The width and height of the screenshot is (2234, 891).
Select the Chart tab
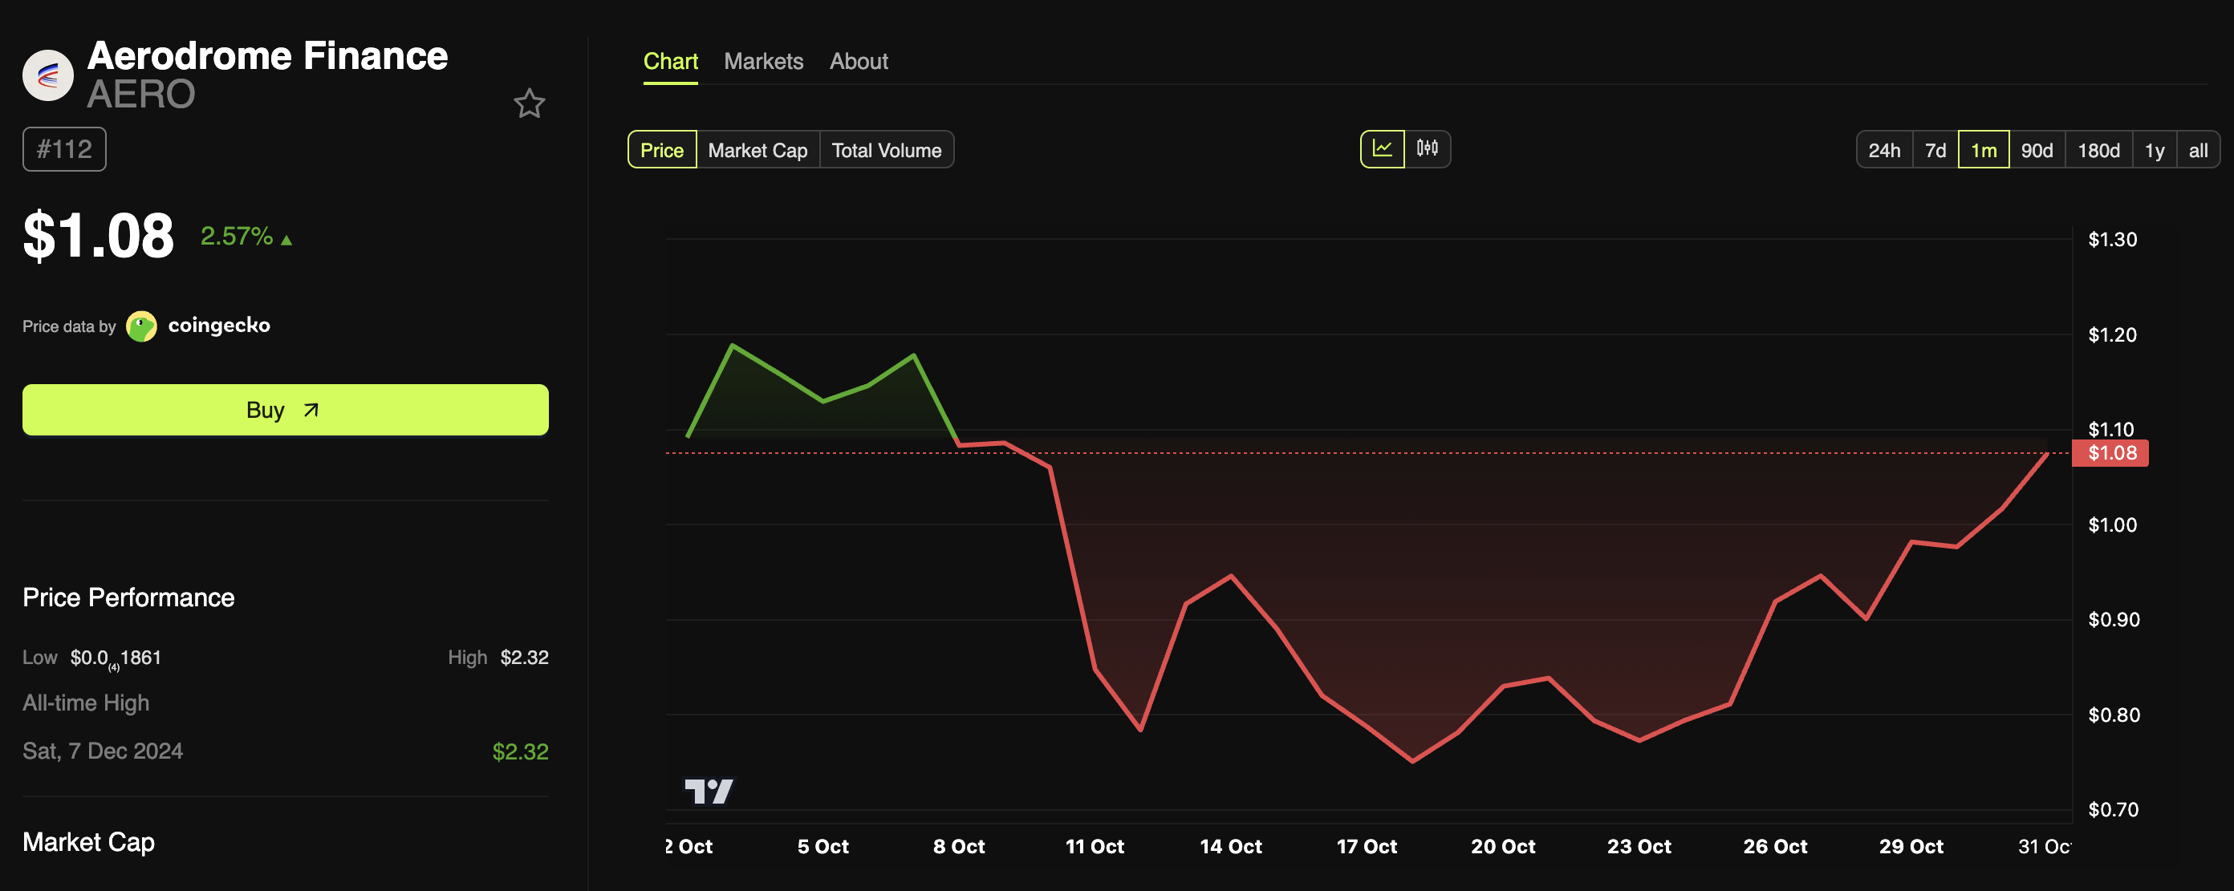(670, 62)
